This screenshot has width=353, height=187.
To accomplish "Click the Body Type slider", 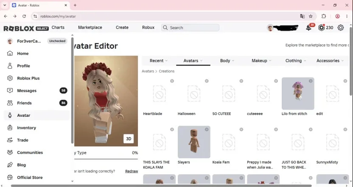I will [x=106, y=159].
